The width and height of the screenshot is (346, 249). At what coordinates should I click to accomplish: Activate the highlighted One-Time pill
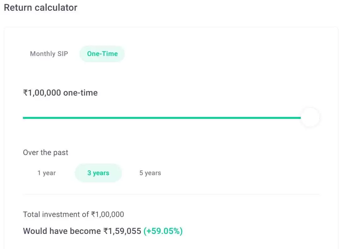(102, 53)
